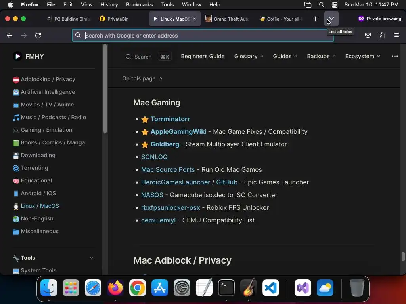The width and height of the screenshot is (406, 304).
Task: Open the Guides nav link
Action: [285, 56]
